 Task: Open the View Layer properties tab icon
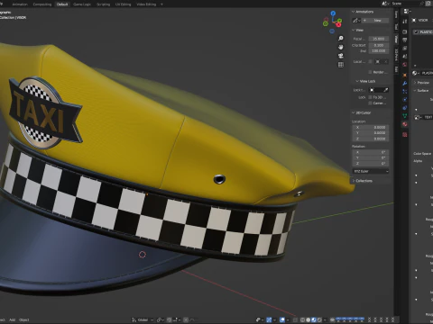(405, 48)
